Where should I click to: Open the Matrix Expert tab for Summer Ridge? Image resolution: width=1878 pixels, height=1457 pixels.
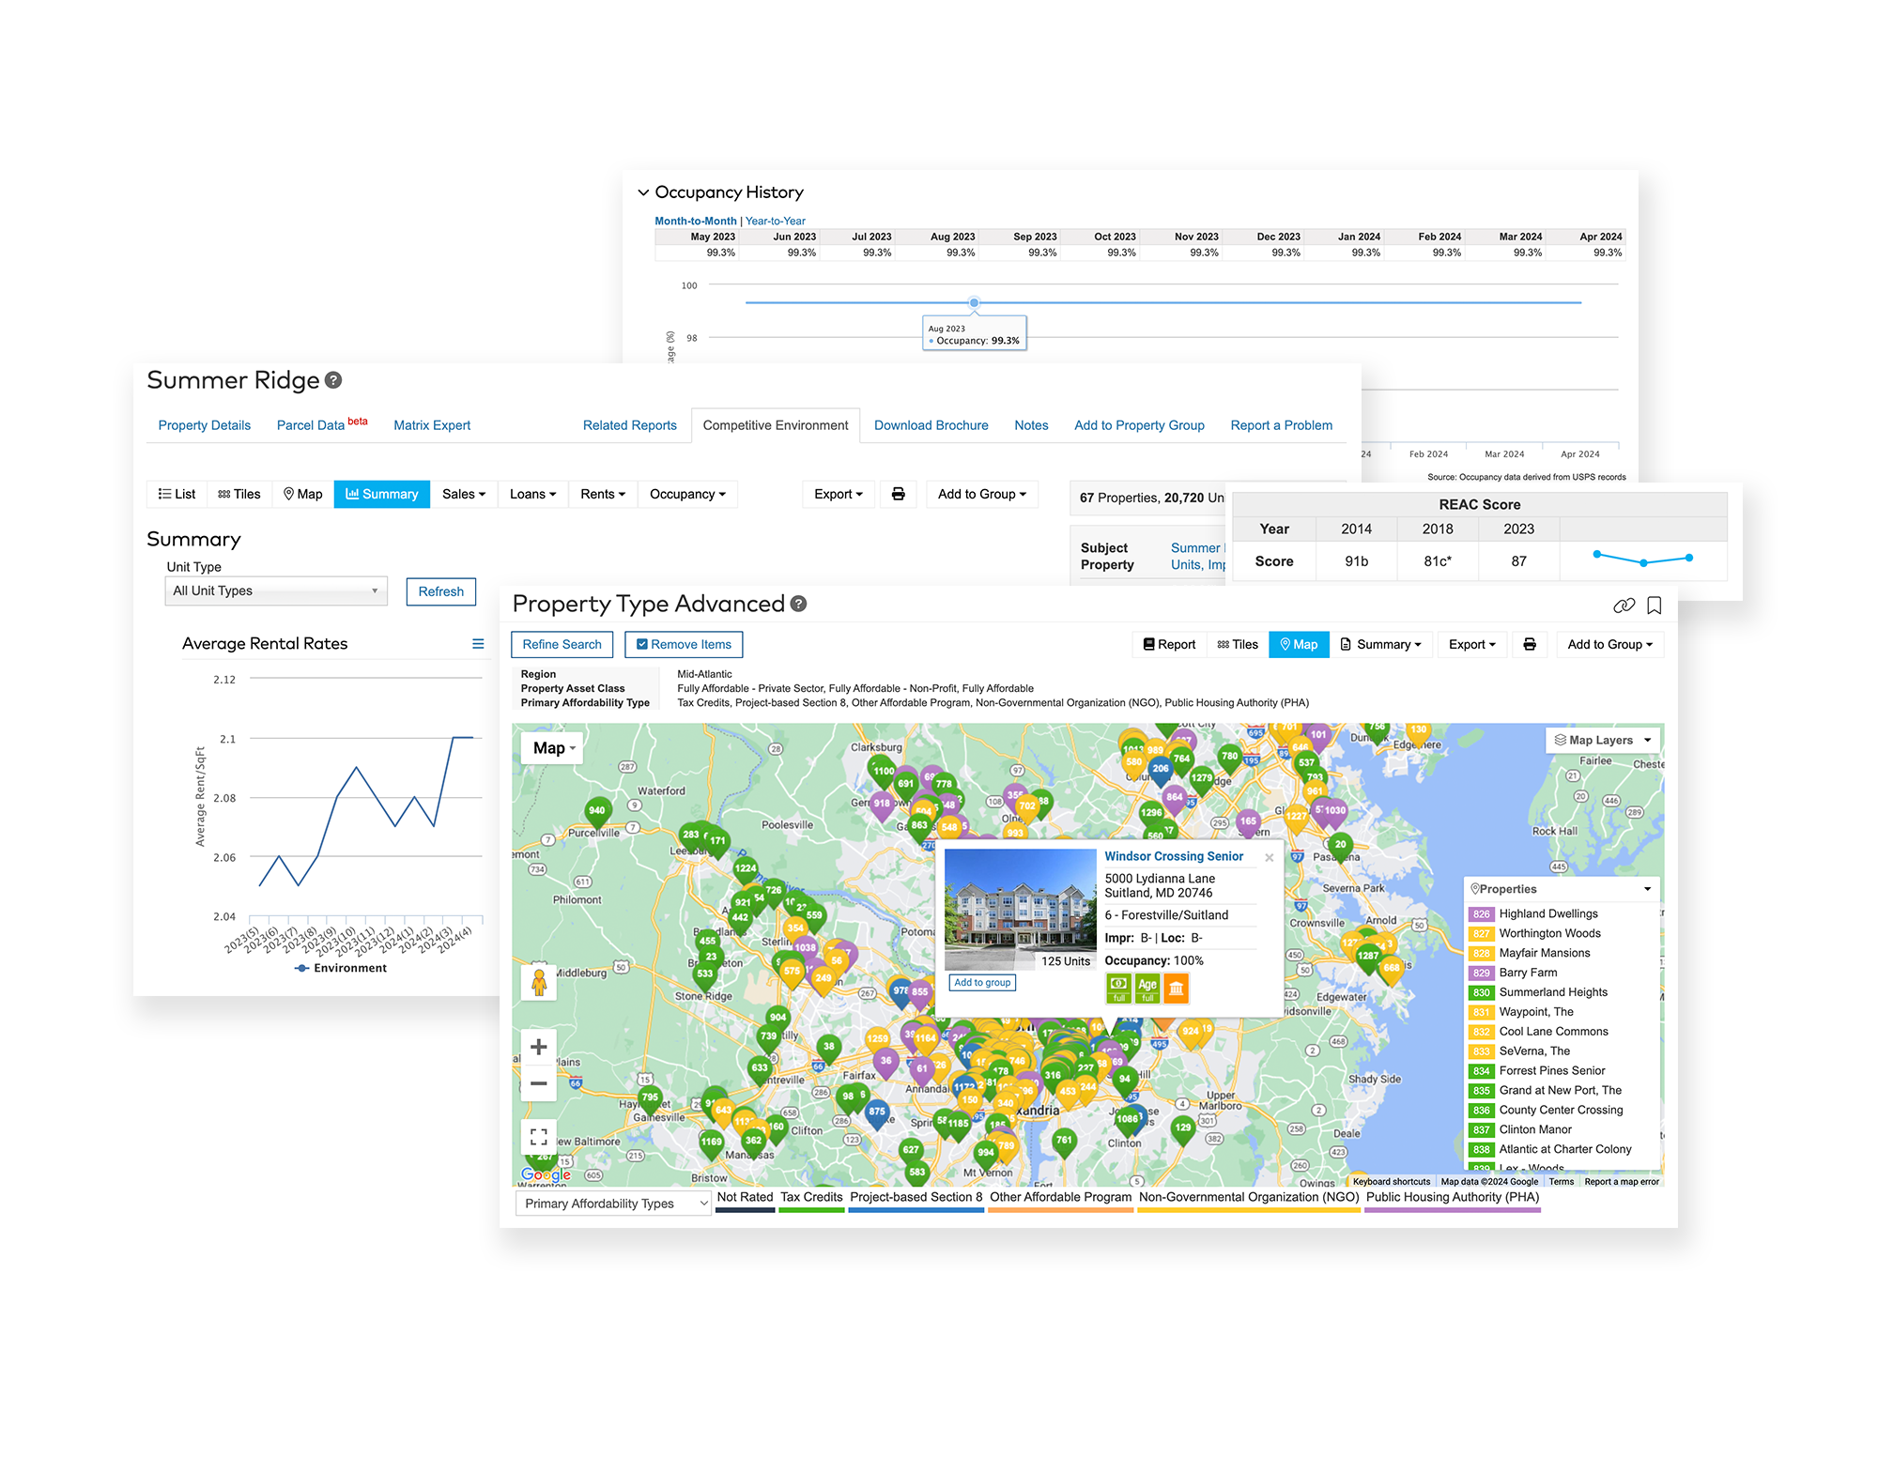pyautogui.click(x=431, y=425)
